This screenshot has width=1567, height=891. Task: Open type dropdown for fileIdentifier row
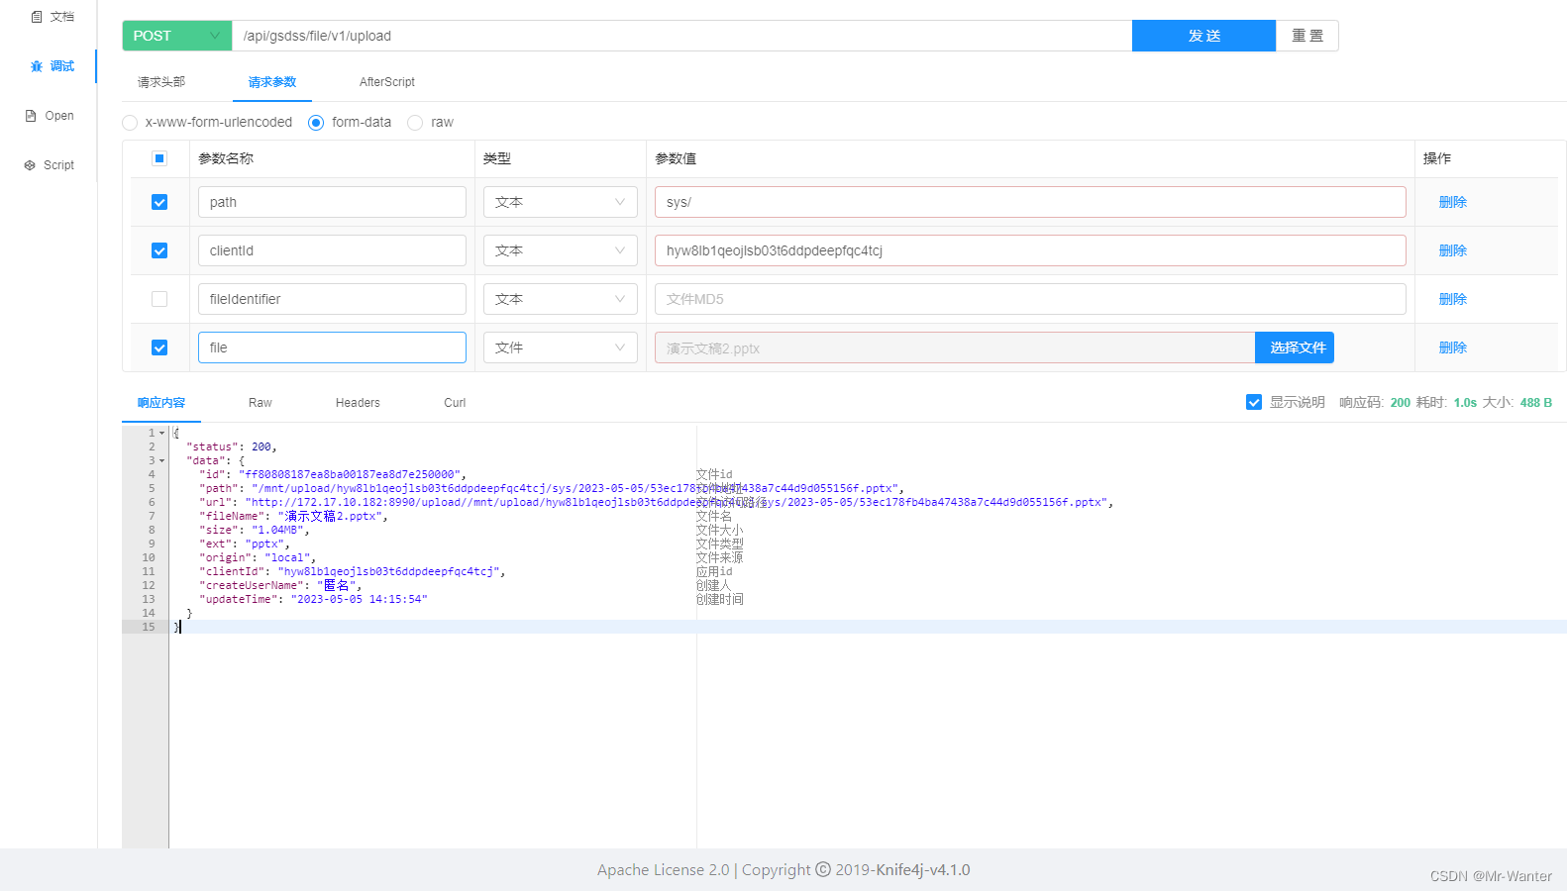(561, 299)
